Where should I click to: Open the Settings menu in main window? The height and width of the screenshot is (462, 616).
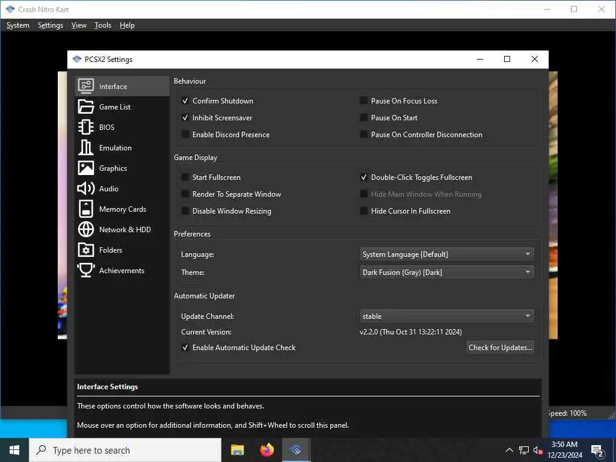coord(51,25)
